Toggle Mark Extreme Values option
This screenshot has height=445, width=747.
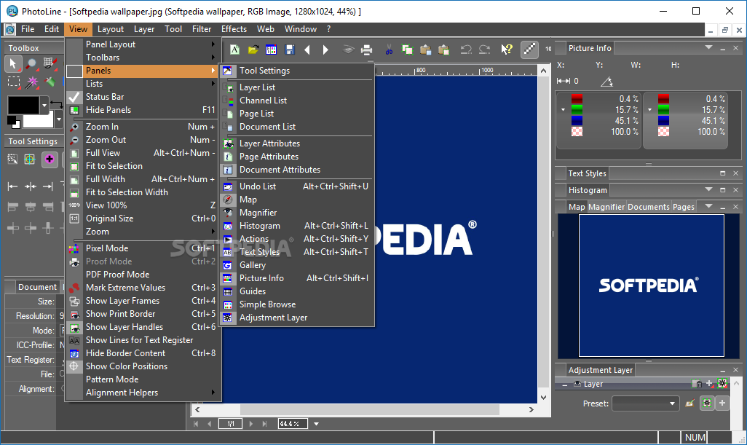coord(143,288)
